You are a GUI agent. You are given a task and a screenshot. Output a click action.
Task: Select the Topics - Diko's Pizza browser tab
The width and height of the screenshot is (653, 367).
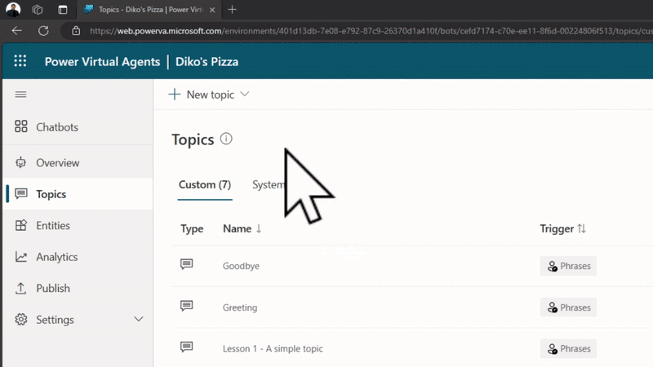point(149,10)
